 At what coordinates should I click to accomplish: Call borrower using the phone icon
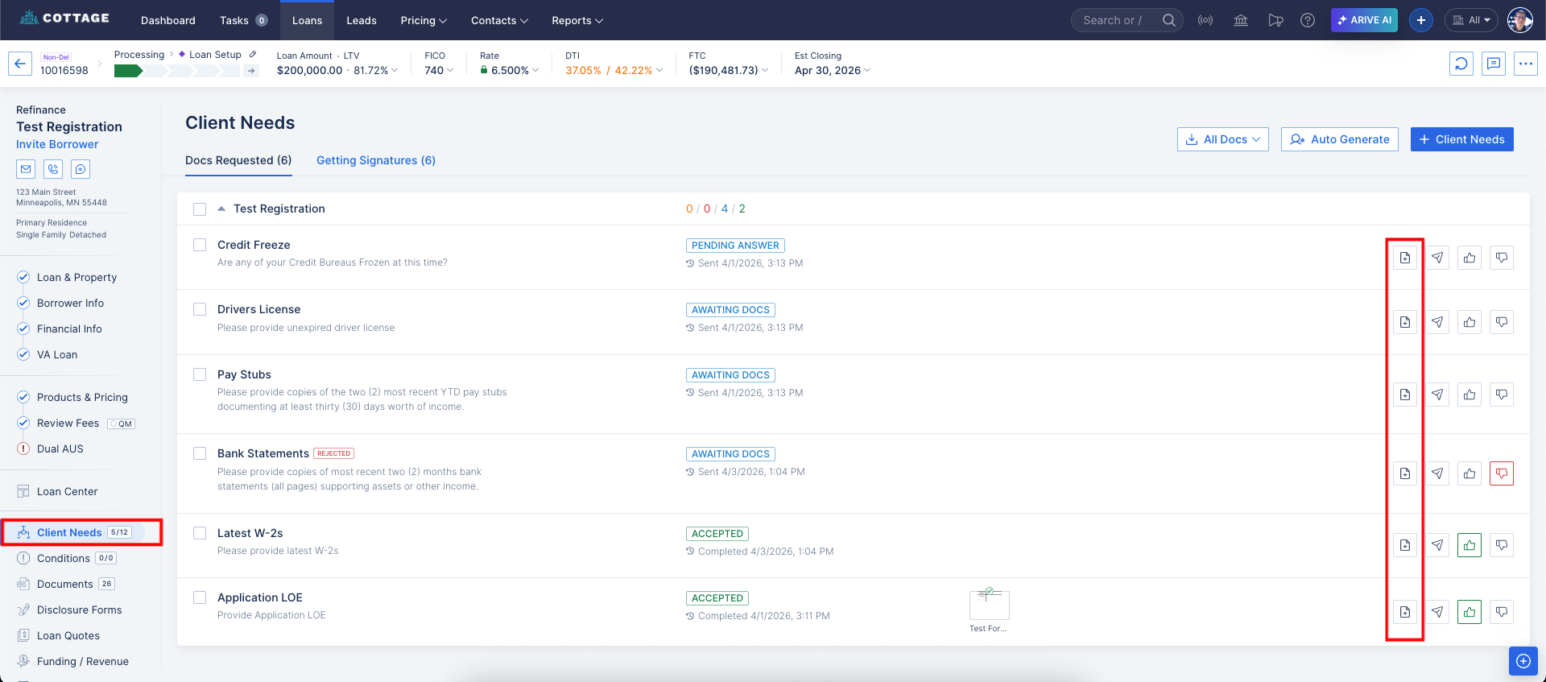coord(53,169)
